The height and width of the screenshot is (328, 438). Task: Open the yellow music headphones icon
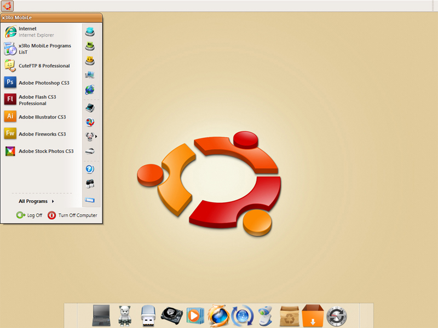90,61
